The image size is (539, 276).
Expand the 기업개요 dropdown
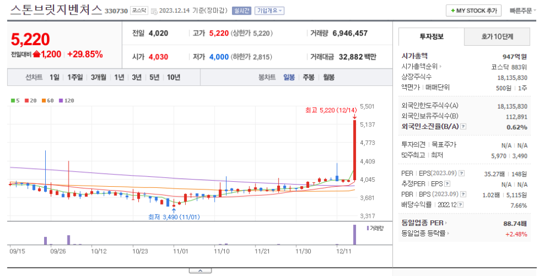(269, 11)
